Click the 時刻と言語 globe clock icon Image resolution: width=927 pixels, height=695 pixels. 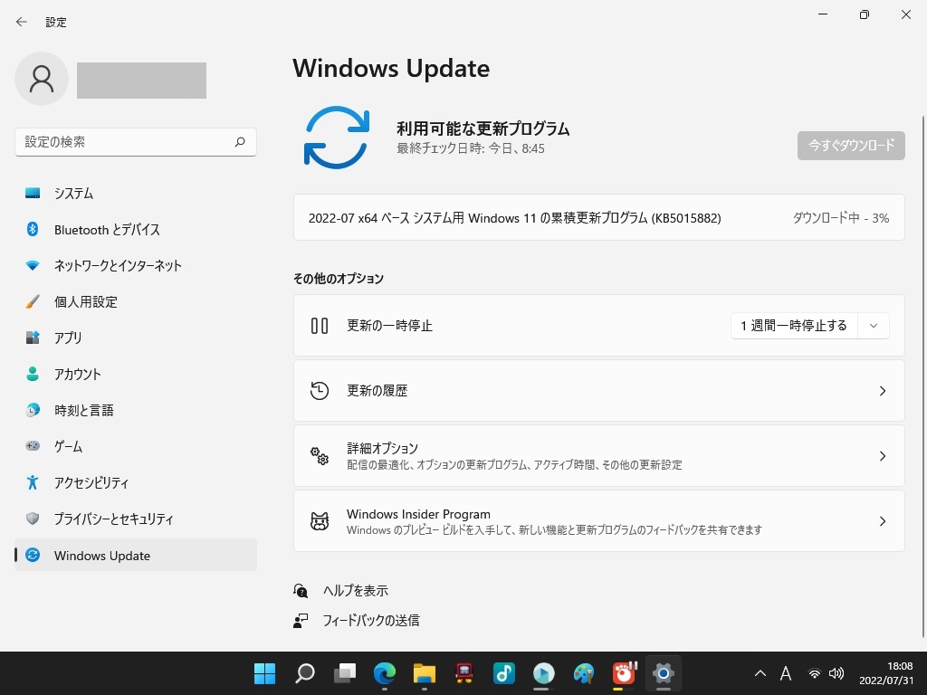pos(33,410)
